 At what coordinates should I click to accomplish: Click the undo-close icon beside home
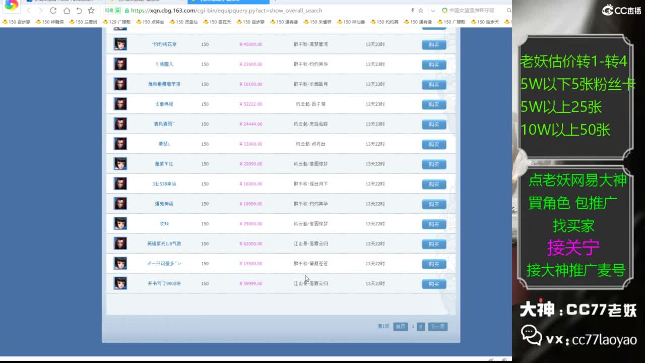pos(79,11)
